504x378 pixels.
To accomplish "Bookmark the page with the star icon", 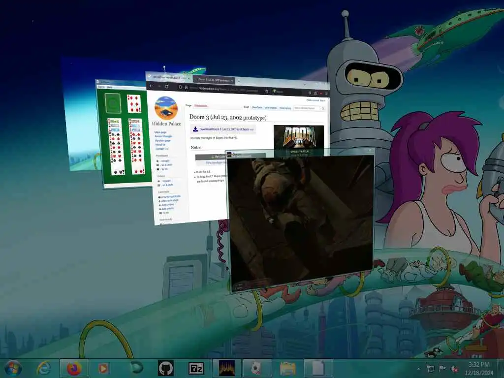I will pyautogui.click(x=266, y=91).
